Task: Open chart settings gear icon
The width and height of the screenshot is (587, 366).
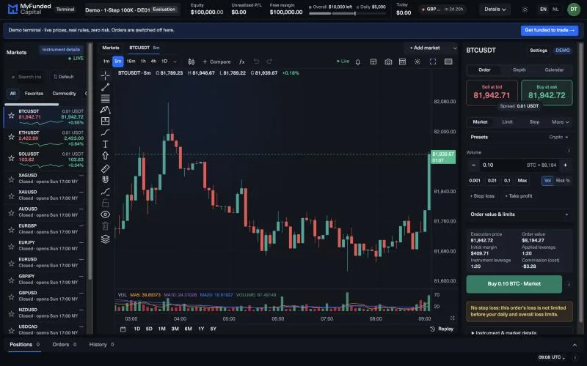Action: tap(418, 61)
